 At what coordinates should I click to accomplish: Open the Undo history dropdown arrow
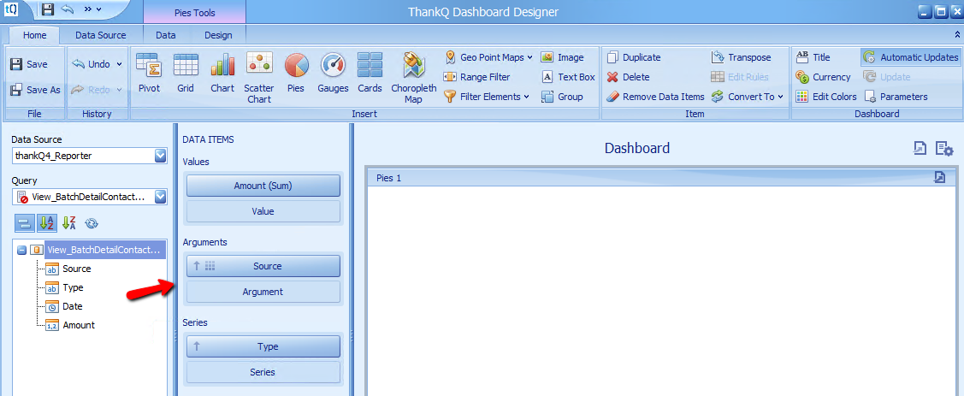(x=119, y=64)
